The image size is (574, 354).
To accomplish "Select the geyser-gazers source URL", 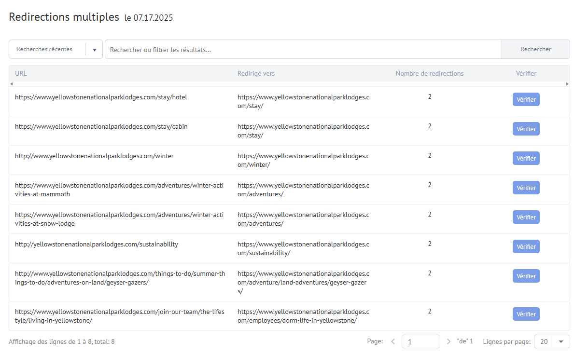I will coord(120,278).
